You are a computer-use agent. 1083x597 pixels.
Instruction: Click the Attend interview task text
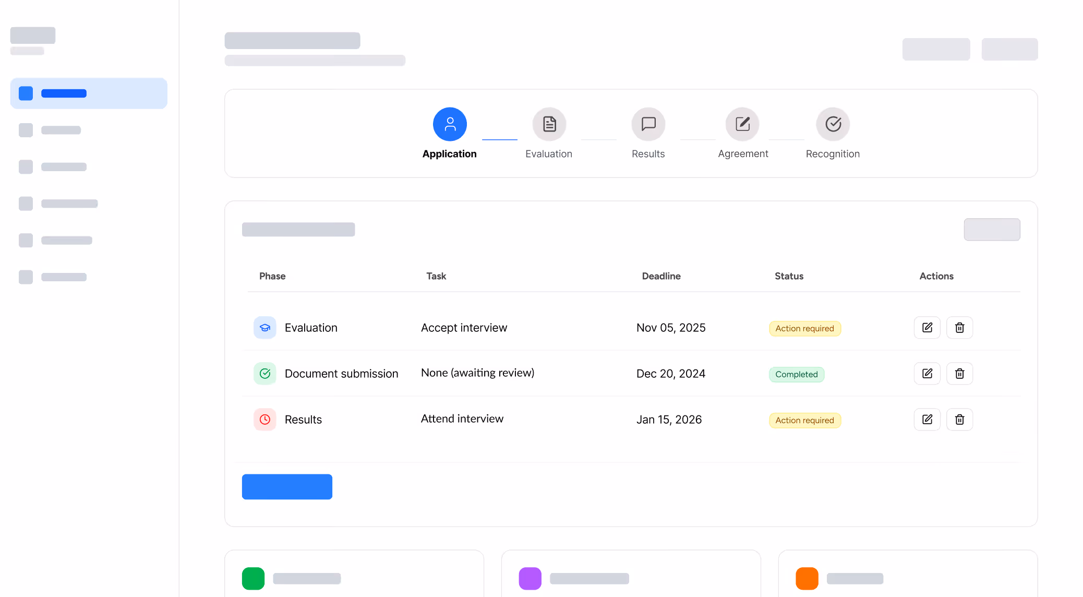tap(462, 419)
